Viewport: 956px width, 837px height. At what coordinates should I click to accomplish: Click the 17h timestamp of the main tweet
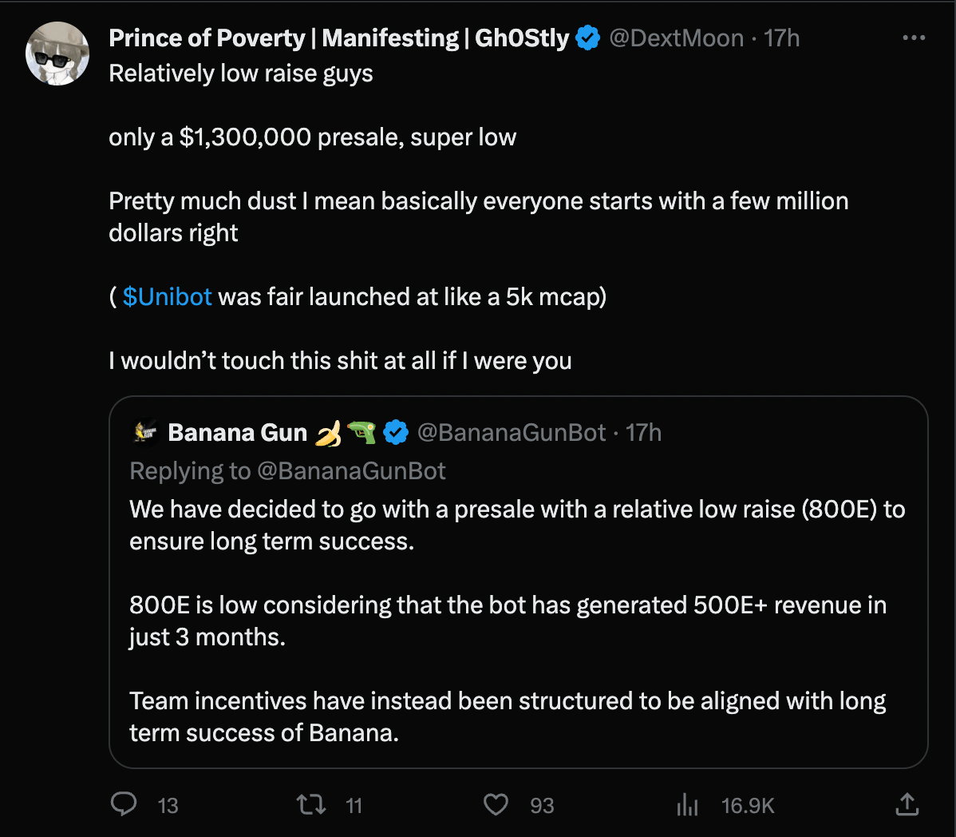[x=781, y=38]
